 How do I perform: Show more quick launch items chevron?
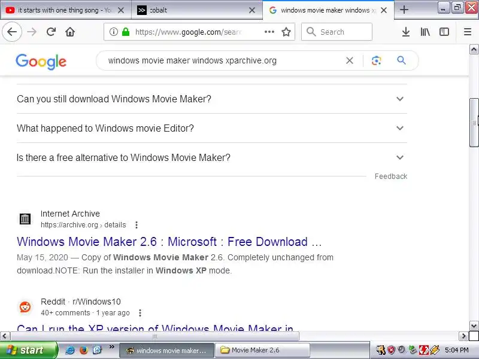click(112, 347)
